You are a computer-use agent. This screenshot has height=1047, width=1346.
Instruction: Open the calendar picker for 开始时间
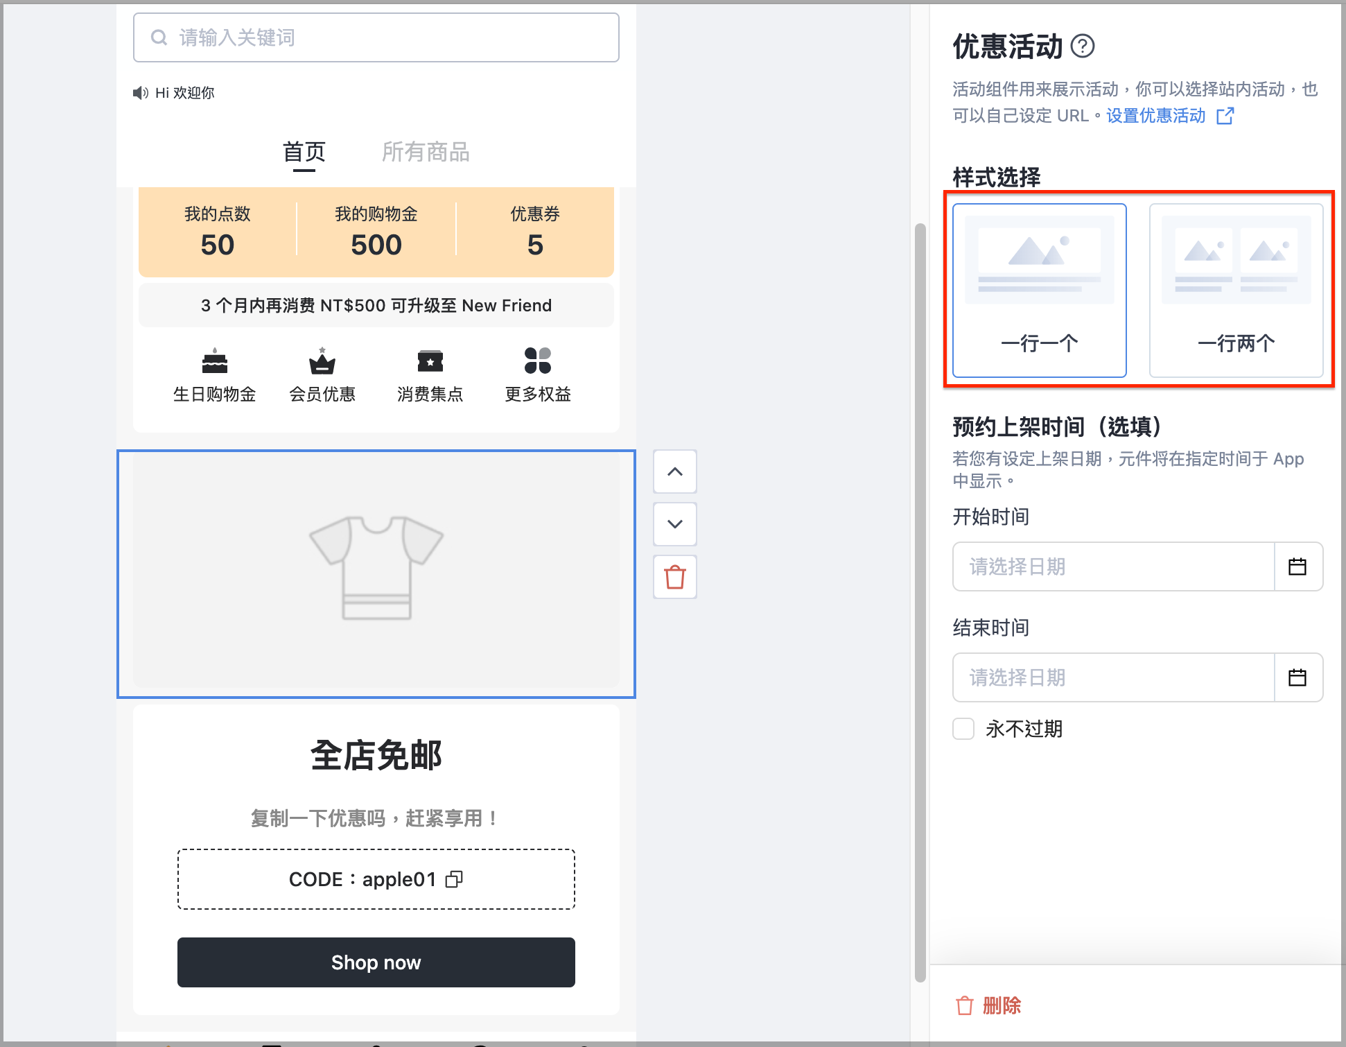point(1297,566)
